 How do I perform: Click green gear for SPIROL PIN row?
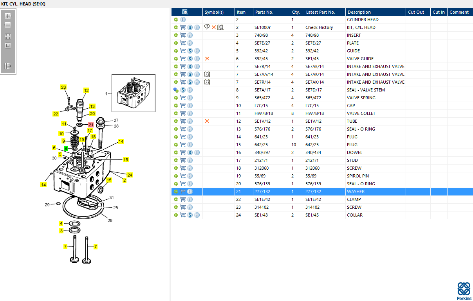[176, 176]
